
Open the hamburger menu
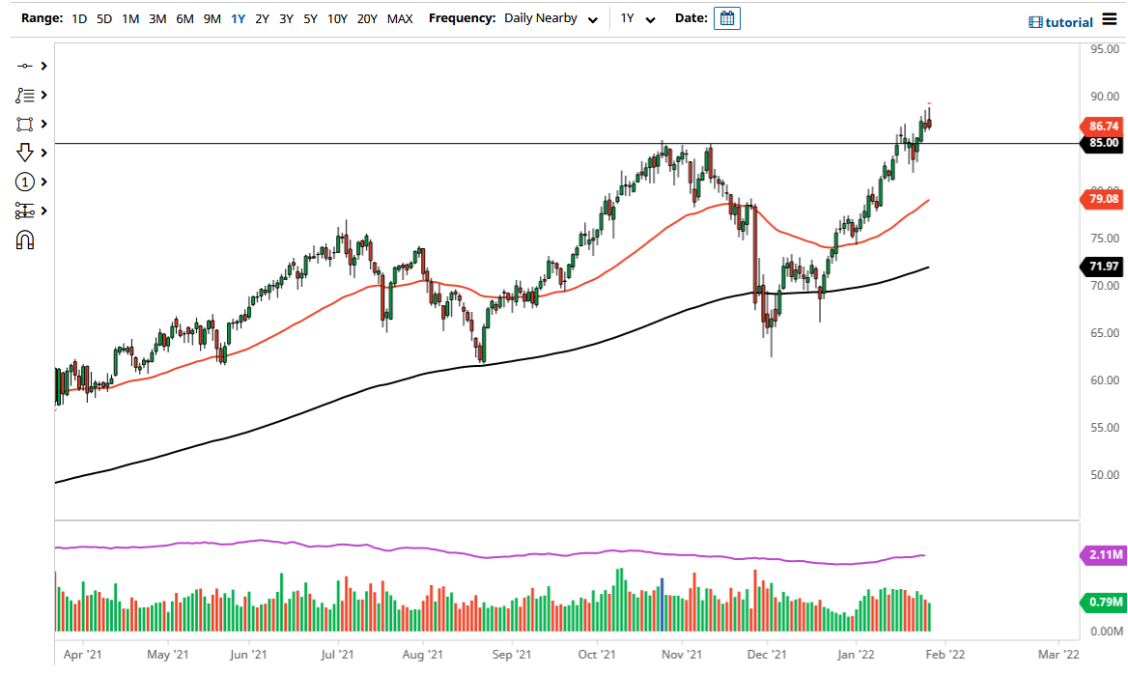(x=1111, y=19)
